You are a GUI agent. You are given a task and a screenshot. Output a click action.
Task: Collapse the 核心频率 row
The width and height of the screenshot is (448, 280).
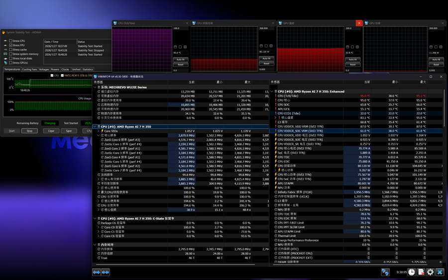tap(99, 135)
